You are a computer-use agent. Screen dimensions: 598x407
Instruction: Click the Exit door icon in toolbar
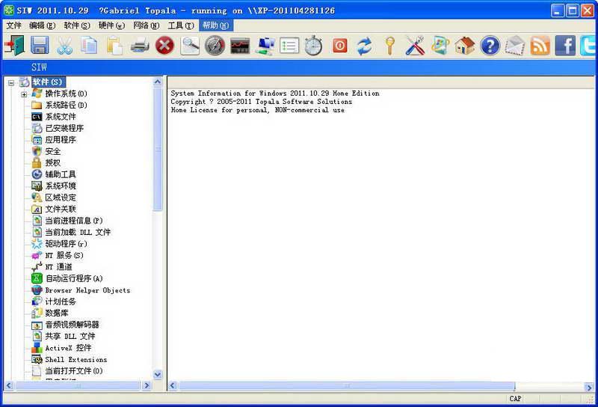(14, 46)
